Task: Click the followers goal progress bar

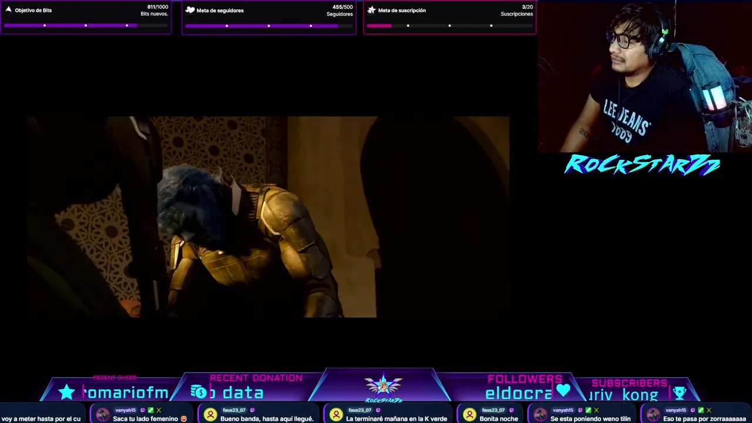Action: coord(268,25)
